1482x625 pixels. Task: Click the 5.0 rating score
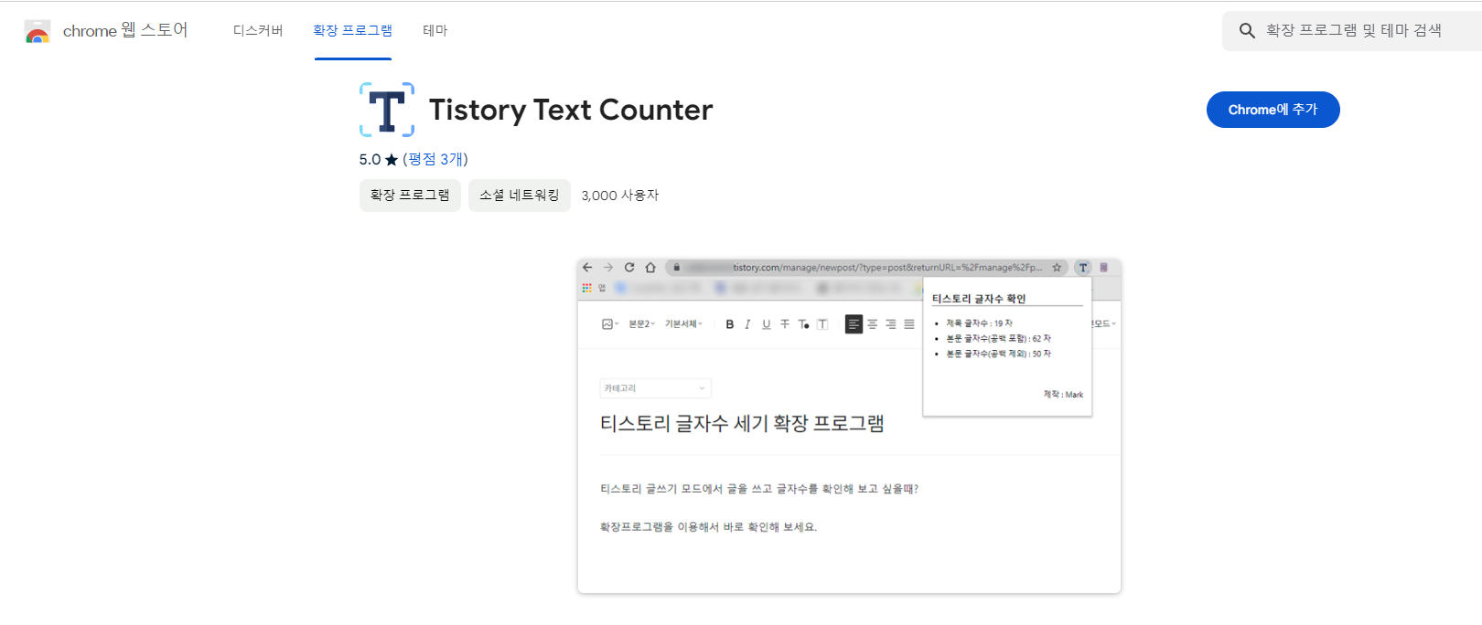tap(370, 159)
